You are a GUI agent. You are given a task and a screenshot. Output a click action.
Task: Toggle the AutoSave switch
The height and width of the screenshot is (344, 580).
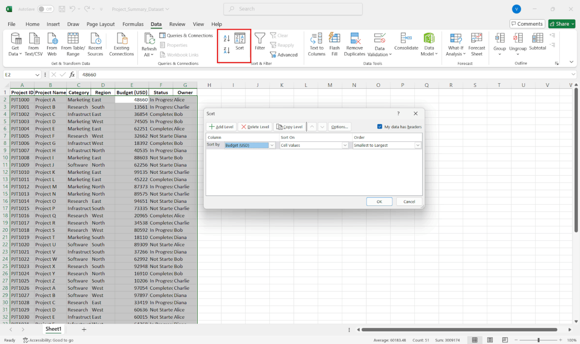(x=46, y=9)
